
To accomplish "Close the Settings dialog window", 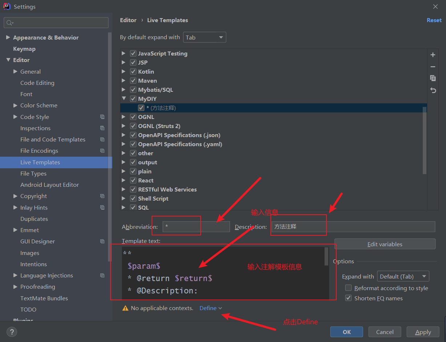I will tap(435, 7).
